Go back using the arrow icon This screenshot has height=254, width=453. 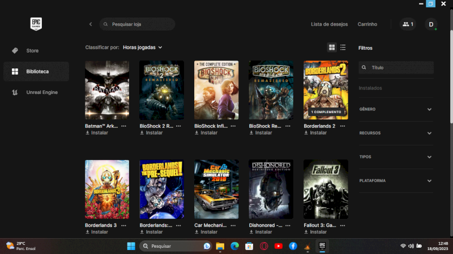(x=91, y=24)
